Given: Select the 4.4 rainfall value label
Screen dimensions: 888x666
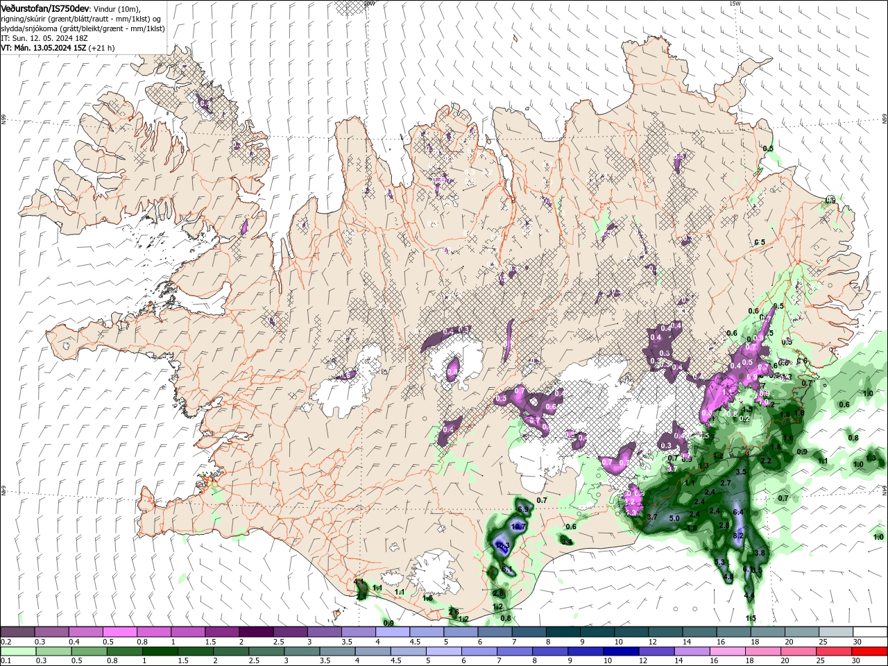Looking at the screenshot, I should tap(749, 596).
